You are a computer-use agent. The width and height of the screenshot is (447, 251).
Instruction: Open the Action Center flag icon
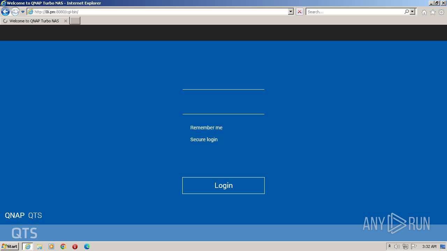pos(414,246)
